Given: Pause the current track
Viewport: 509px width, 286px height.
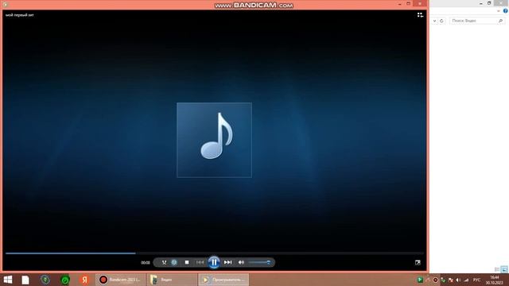Looking at the screenshot, I should pyautogui.click(x=214, y=262).
